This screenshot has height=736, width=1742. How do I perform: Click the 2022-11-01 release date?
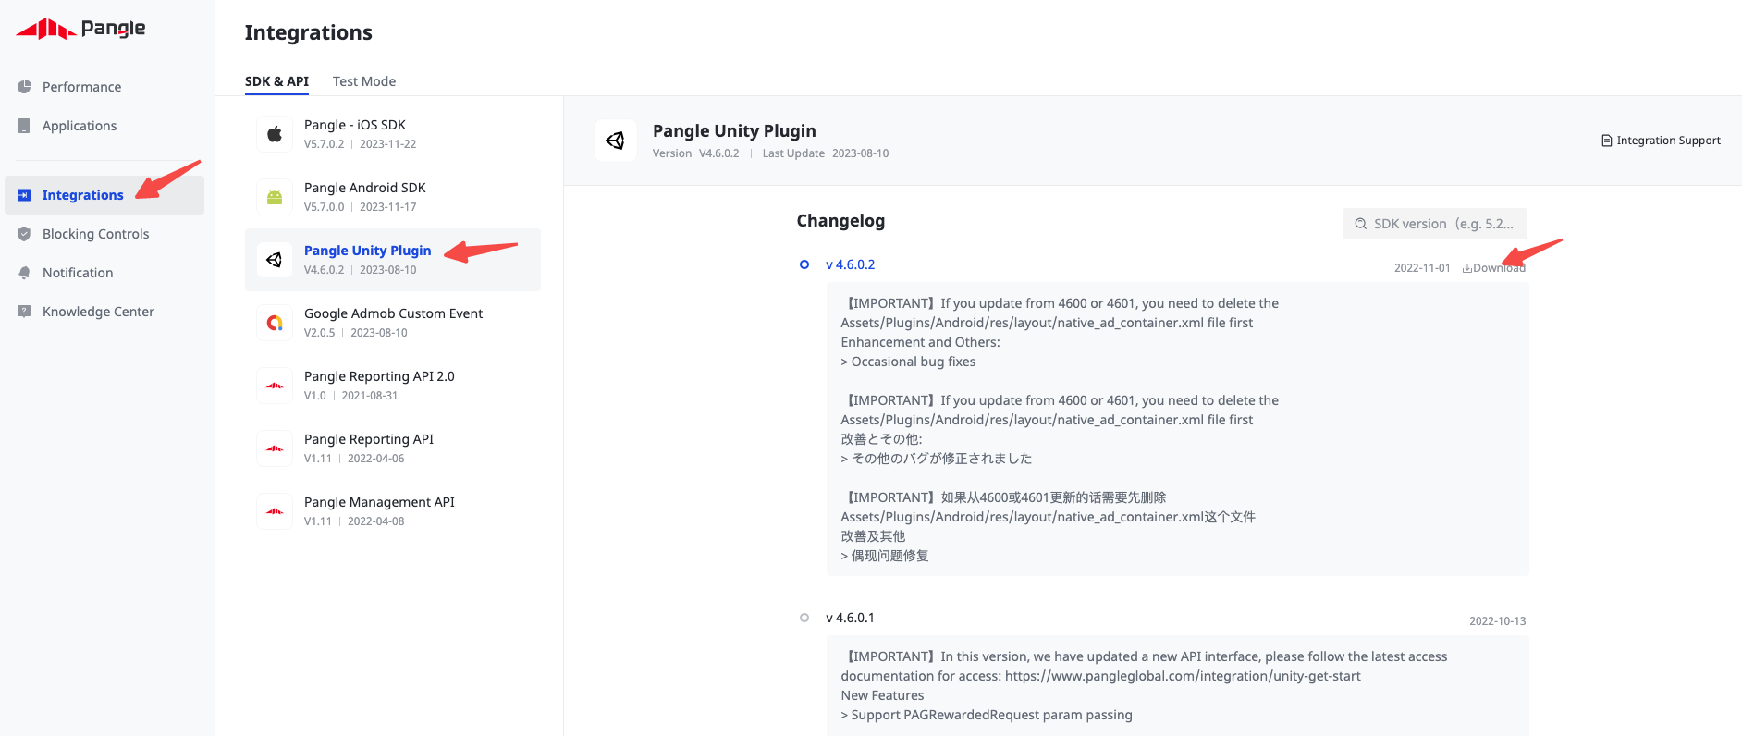click(x=1422, y=268)
